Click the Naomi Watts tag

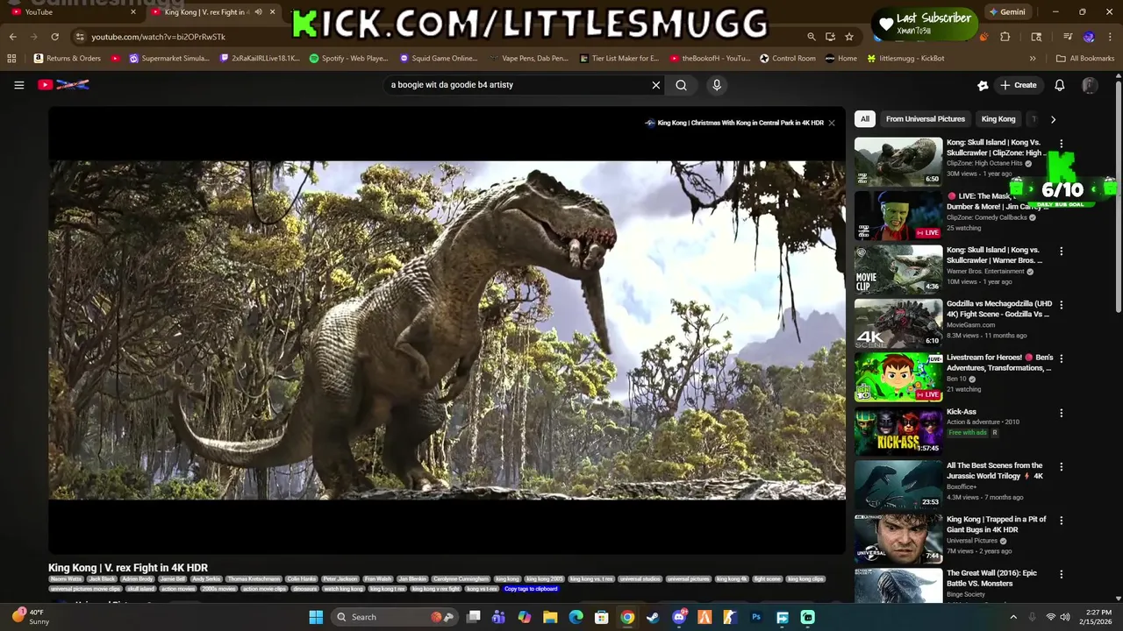coord(66,579)
